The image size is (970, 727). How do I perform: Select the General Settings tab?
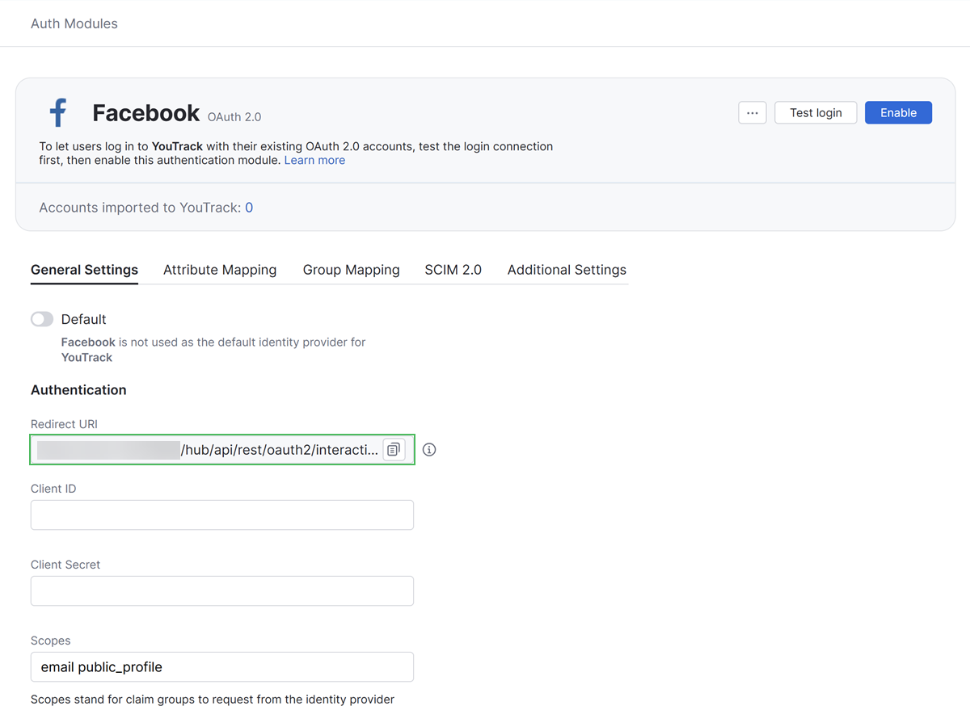click(84, 270)
